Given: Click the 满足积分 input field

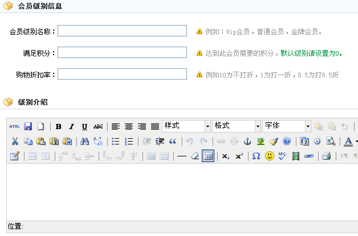Looking at the screenshot, I should (x=122, y=52).
